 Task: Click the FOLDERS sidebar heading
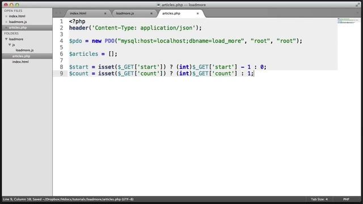pyautogui.click(x=11, y=33)
